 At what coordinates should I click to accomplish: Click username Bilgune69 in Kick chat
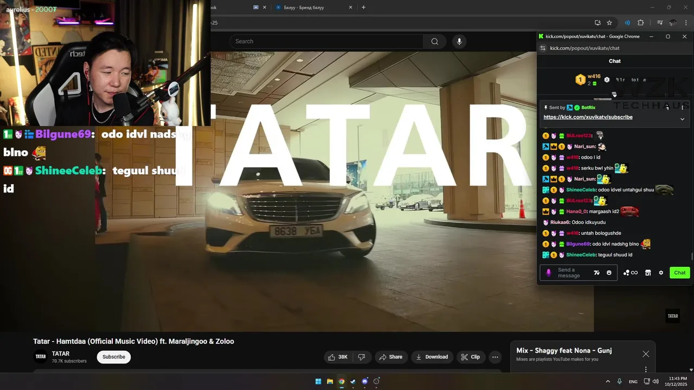[578, 244]
